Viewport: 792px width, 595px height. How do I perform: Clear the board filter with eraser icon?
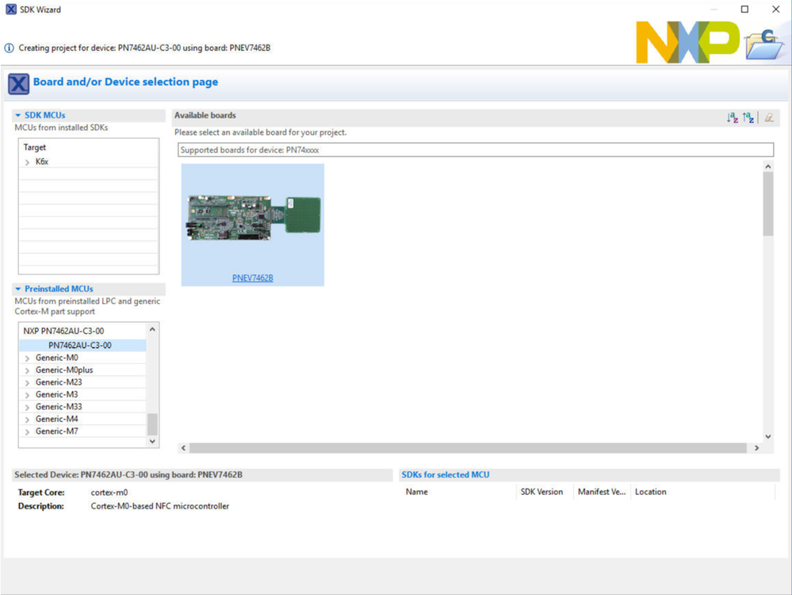click(769, 117)
